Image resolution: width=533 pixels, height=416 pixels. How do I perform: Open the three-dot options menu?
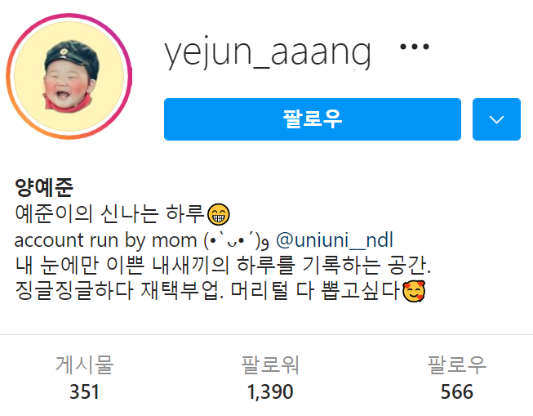(x=415, y=47)
